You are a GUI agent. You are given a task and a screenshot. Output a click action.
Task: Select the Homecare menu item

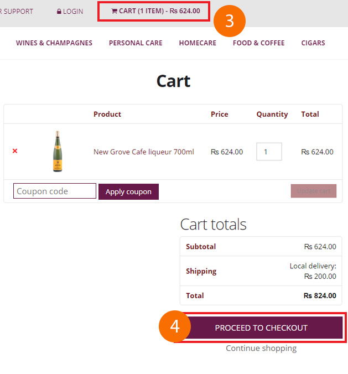198,43
